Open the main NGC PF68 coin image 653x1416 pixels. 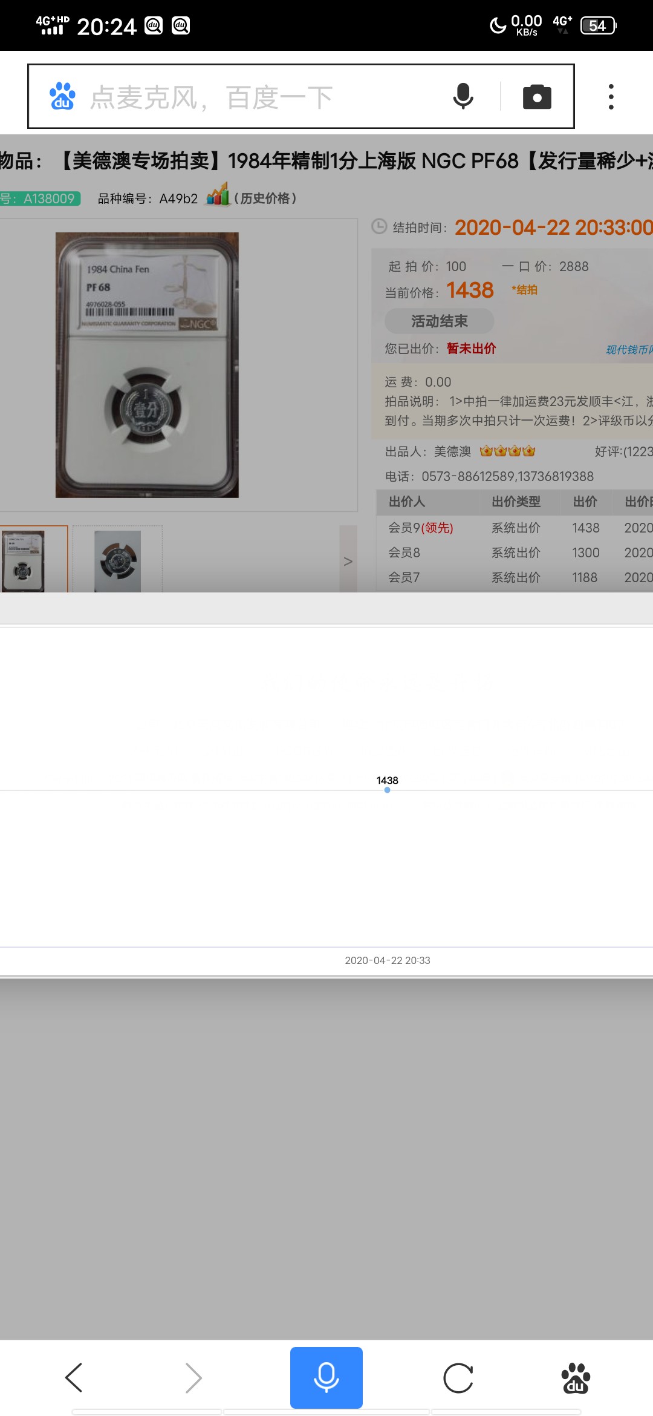point(147,365)
